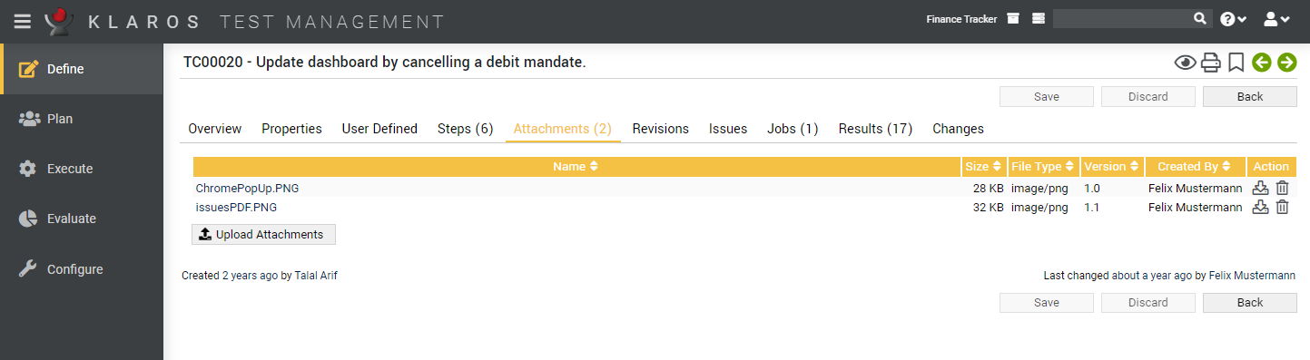Click the print icon for this test case
This screenshot has height=360, width=1310.
(1210, 63)
